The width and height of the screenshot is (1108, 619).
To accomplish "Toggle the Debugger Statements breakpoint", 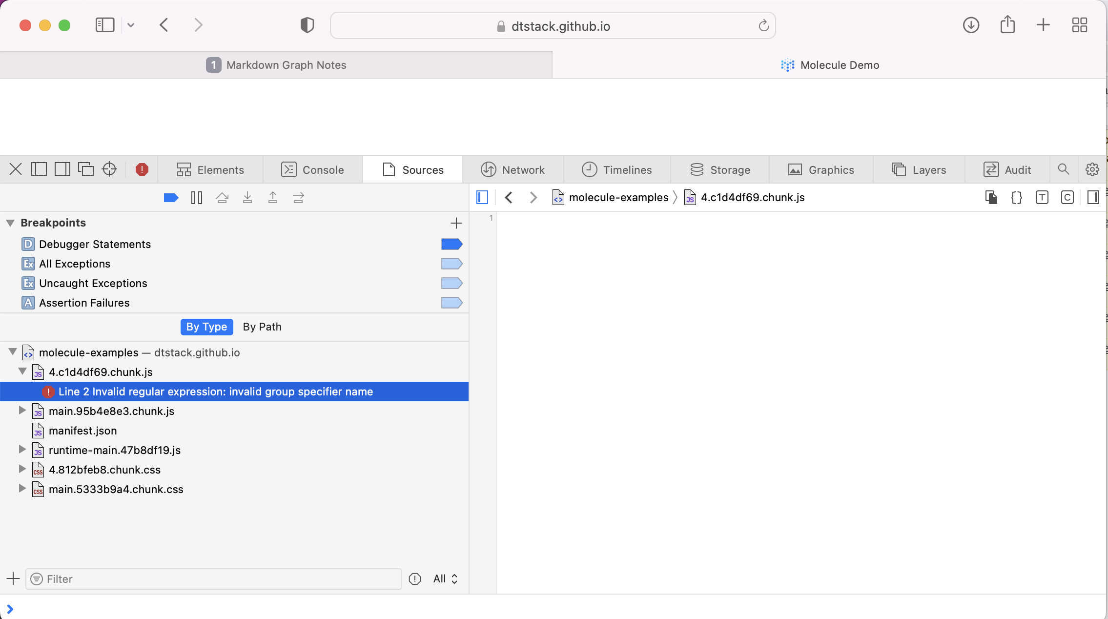I will pyautogui.click(x=451, y=244).
